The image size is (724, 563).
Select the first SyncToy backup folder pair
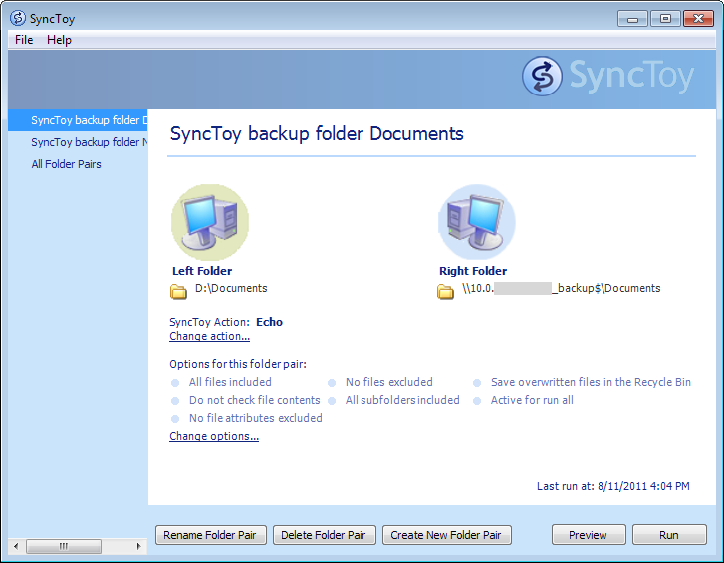[78, 120]
